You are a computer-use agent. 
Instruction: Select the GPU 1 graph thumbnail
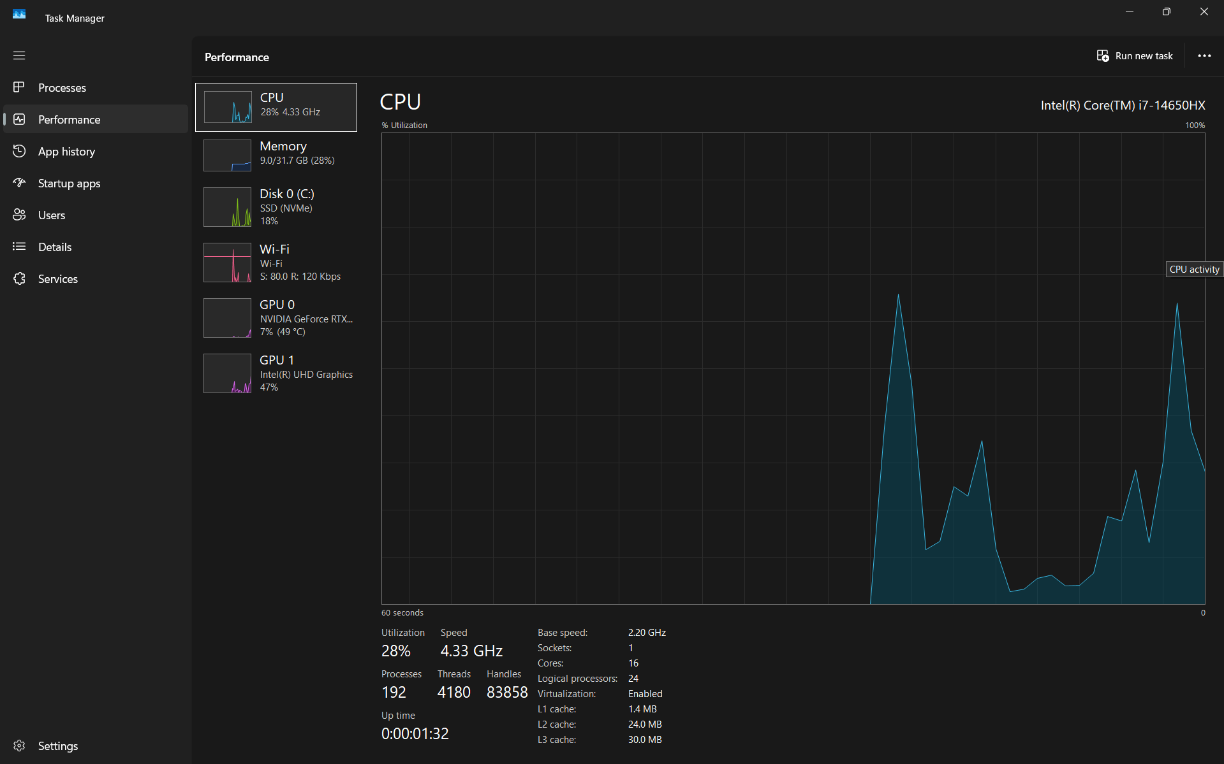(228, 373)
